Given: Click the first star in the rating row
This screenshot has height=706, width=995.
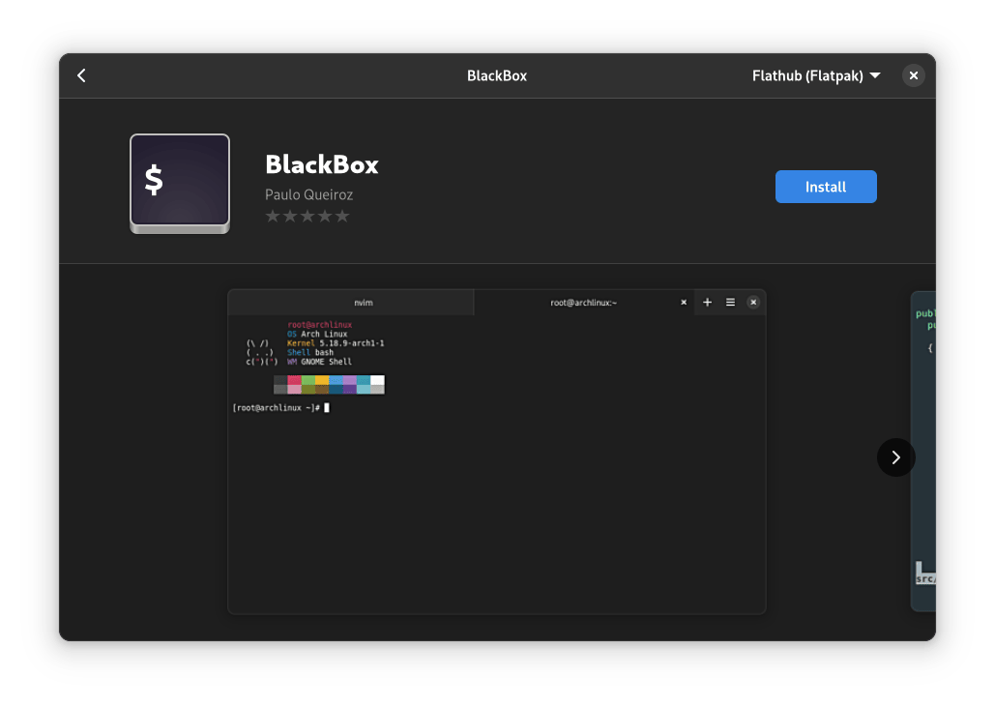Looking at the screenshot, I should 273,216.
